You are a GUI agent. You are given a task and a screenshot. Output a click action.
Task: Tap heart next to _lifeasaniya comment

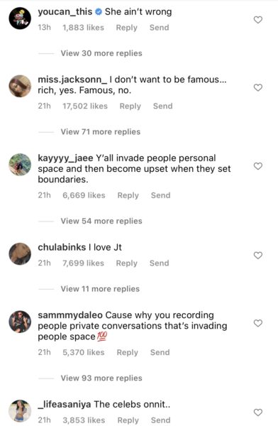[258, 413]
